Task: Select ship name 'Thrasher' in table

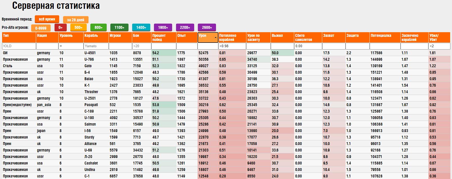Action: pyautogui.click(x=91, y=92)
